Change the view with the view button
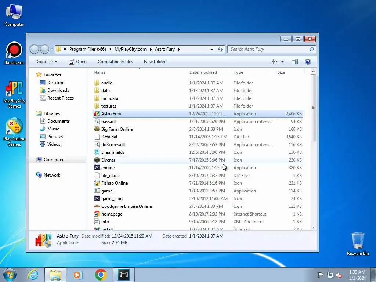Image resolution: width=376 pixels, height=282 pixels. 275,62
